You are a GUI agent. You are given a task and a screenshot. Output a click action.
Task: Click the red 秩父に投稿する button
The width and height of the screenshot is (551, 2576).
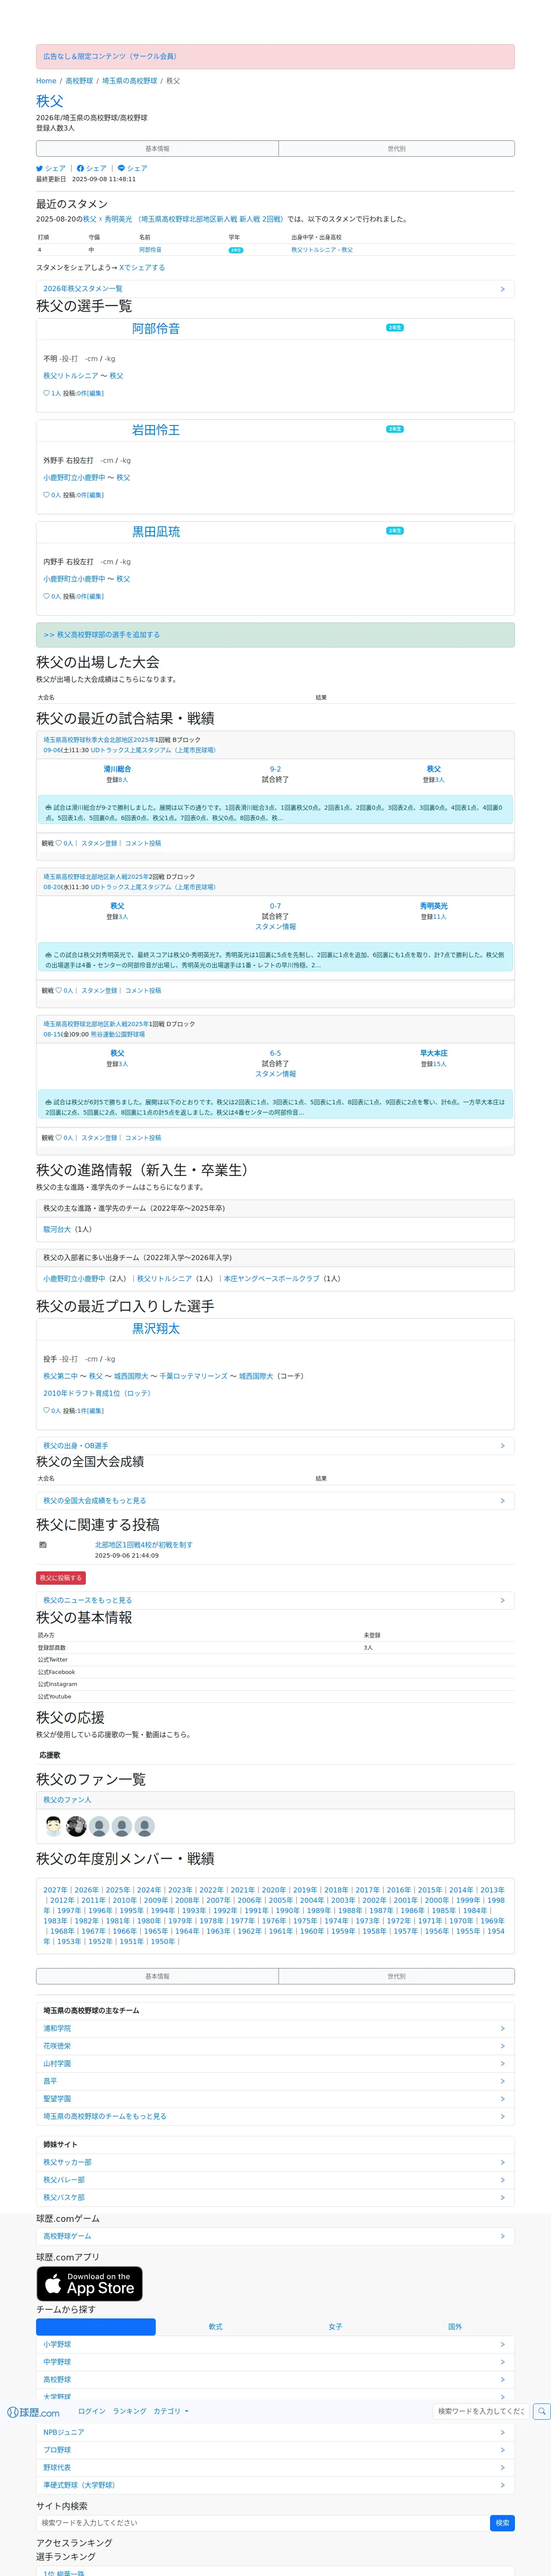pyautogui.click(x=61, y=1578)
